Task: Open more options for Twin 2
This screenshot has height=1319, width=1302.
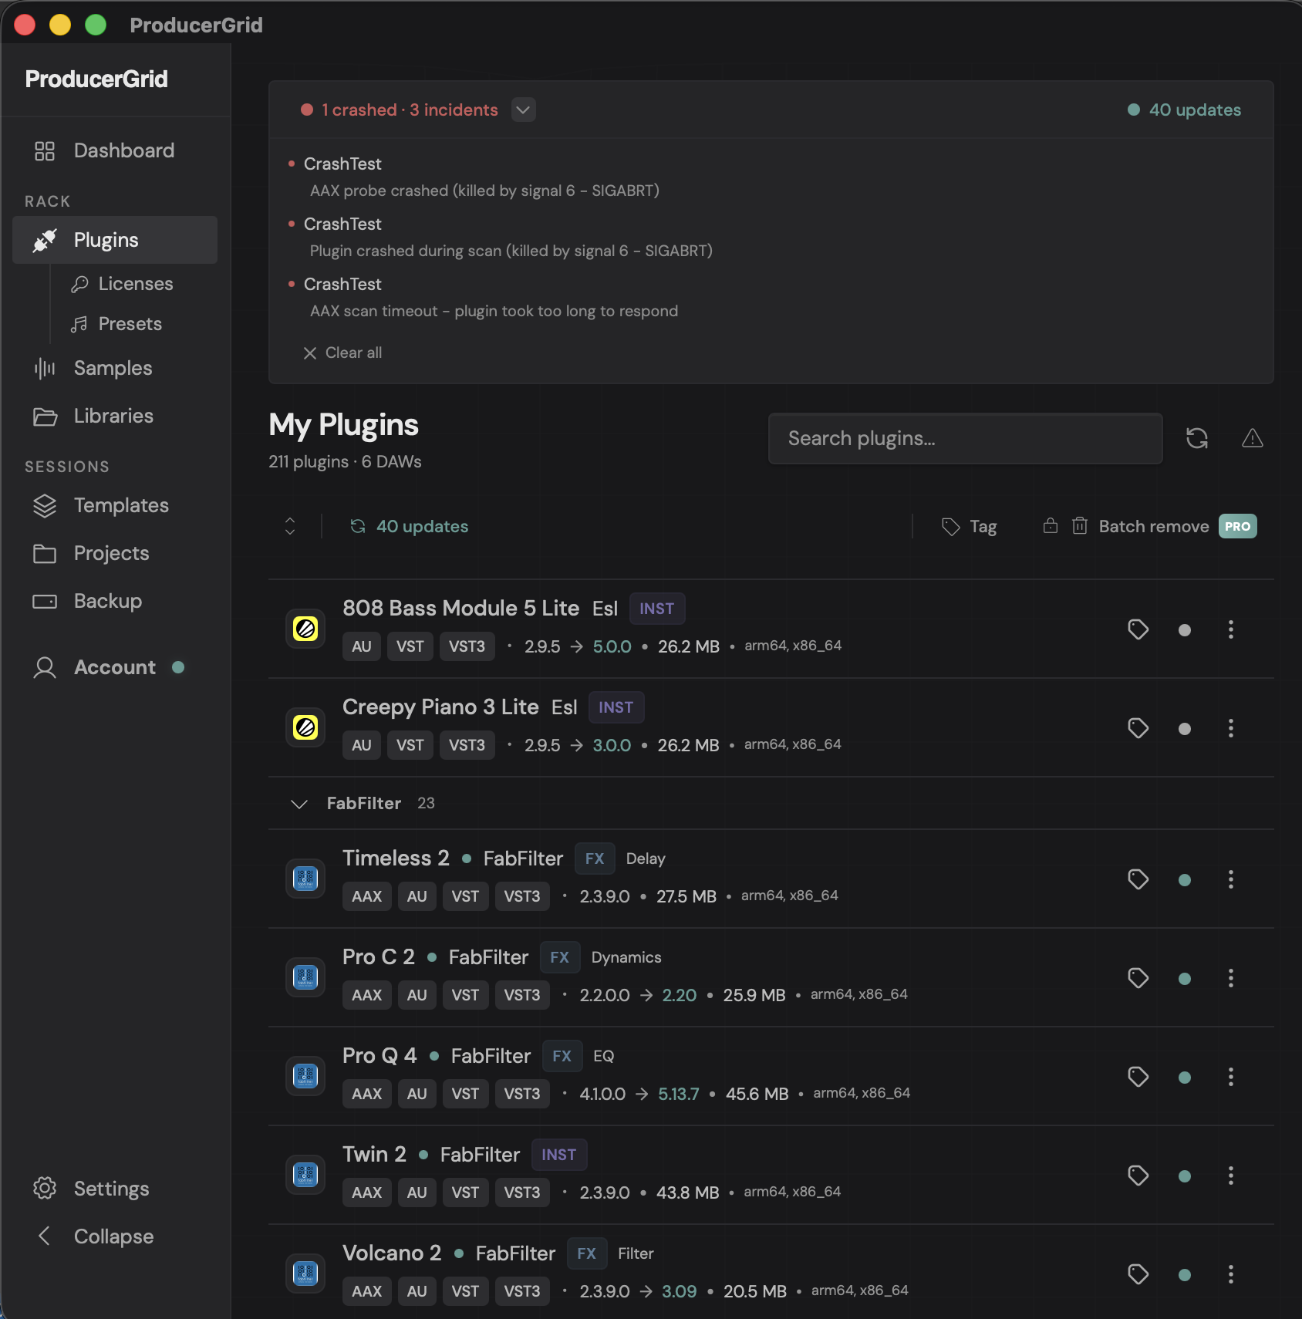Action: tap(1231, 1176)
